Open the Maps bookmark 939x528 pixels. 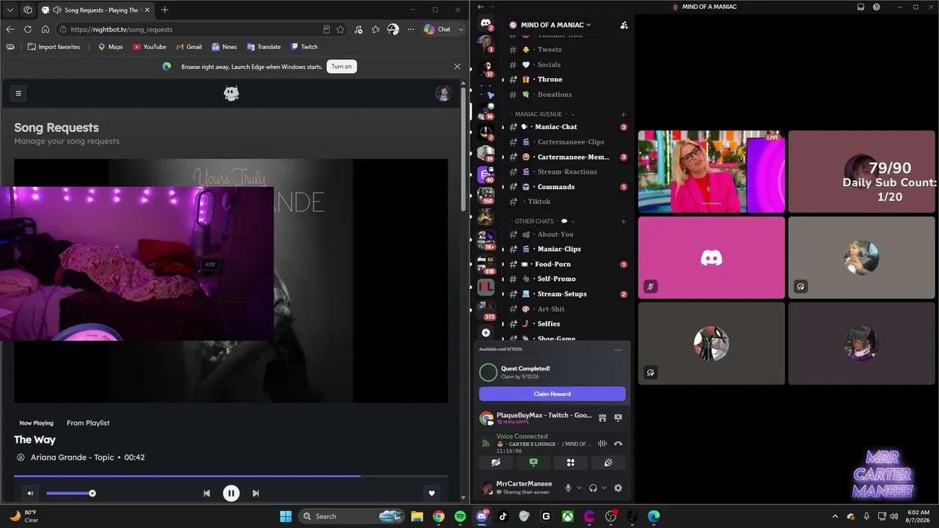(110, 47)
